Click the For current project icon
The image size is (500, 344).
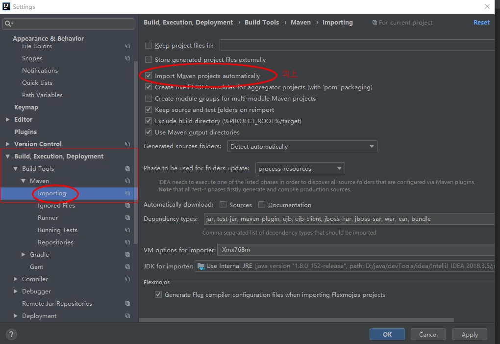[375, 23]
